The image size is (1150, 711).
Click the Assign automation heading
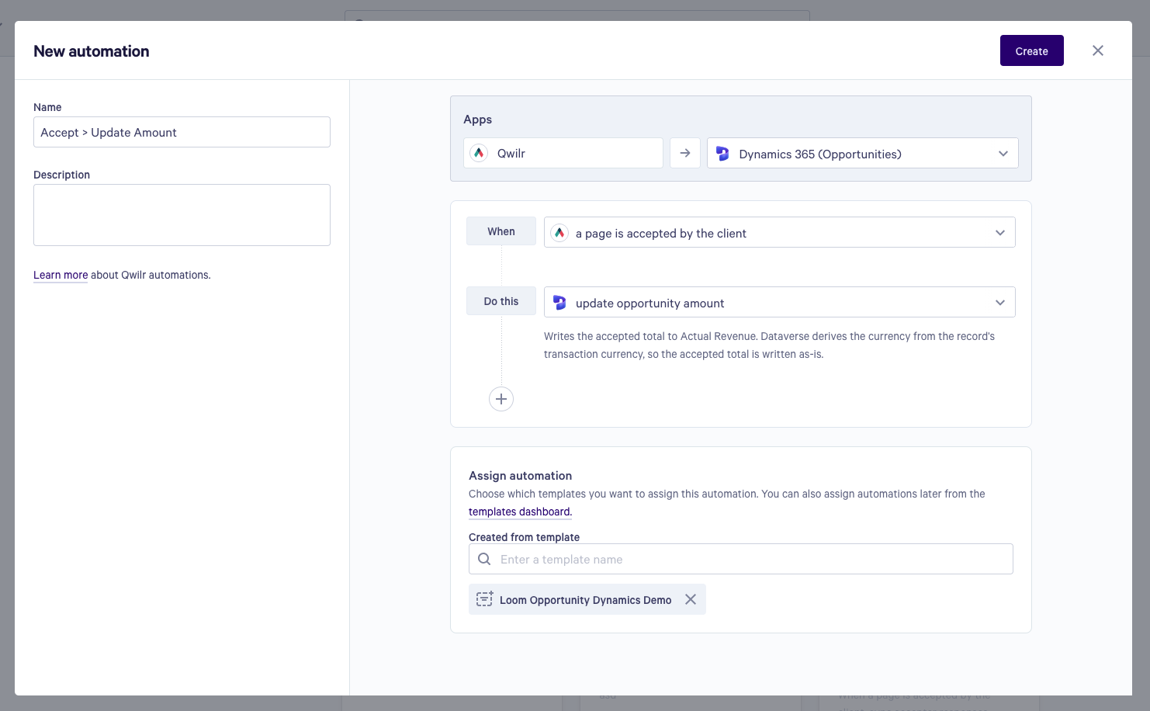(x=521, y=476)
